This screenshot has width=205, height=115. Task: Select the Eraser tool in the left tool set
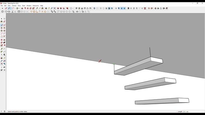click(4, 21)
